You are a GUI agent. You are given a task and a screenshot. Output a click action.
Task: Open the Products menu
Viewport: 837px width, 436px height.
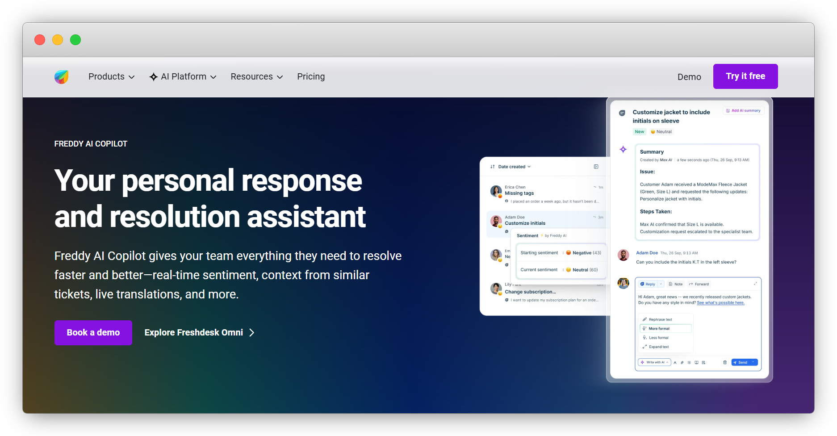[111, 77]
